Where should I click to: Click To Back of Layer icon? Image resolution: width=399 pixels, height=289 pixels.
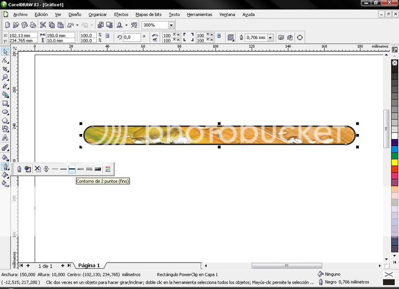click(290, 38)
